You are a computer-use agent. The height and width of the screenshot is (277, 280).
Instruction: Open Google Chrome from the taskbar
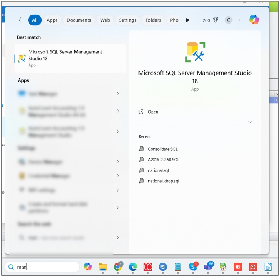click(118, 267)
